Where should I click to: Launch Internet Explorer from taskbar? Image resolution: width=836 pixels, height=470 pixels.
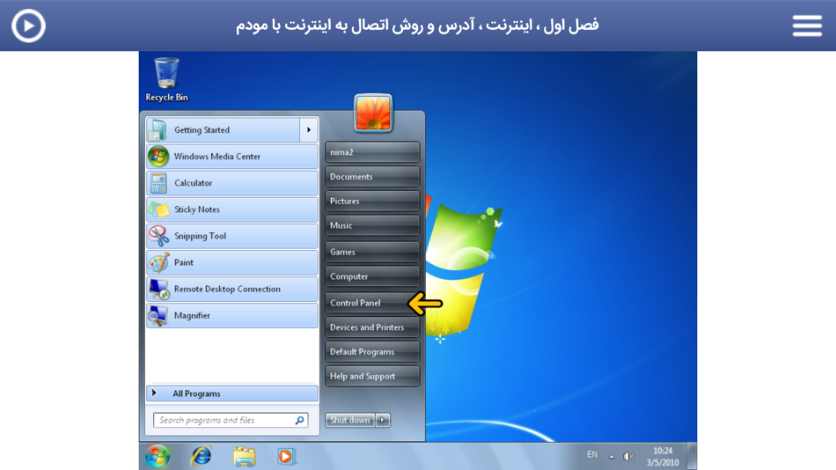[201, 457]
